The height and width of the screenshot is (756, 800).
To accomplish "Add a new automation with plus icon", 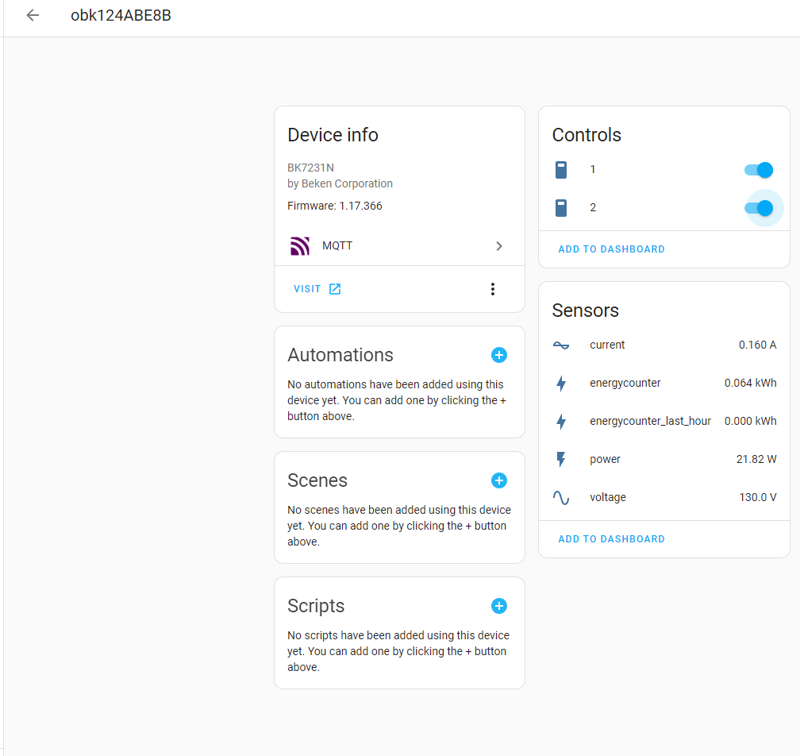I will click(x=499, y=355).
